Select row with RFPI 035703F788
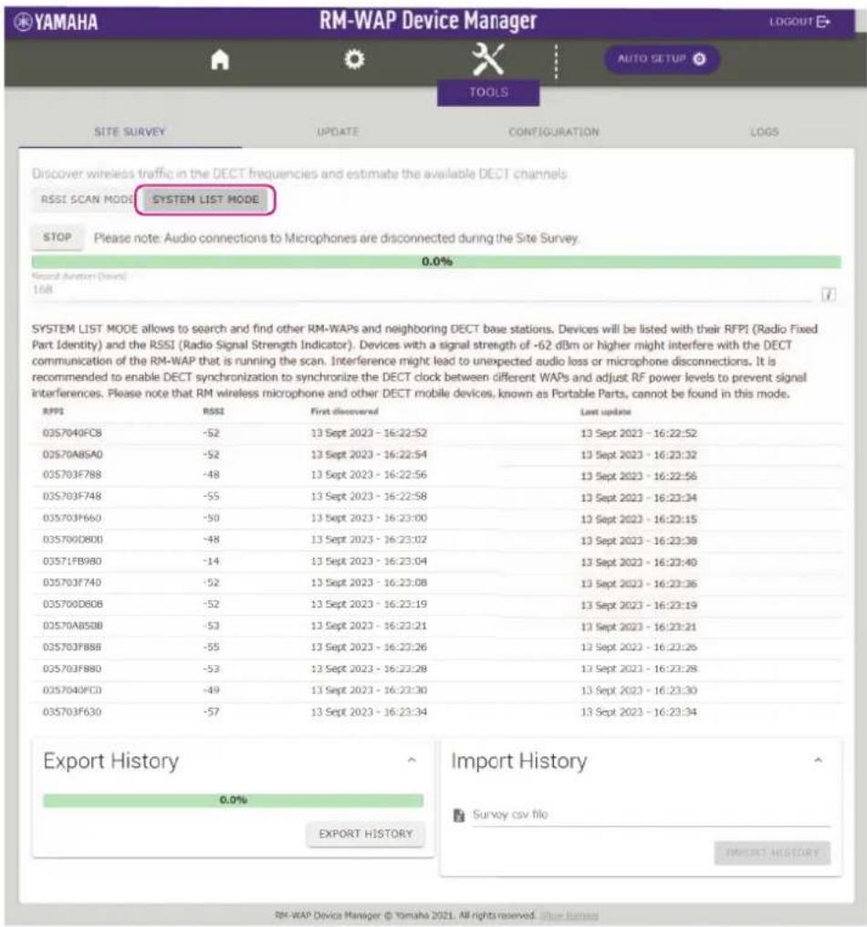Image resolution: width=867 pixels, height=927 pixels. (436, 475)
